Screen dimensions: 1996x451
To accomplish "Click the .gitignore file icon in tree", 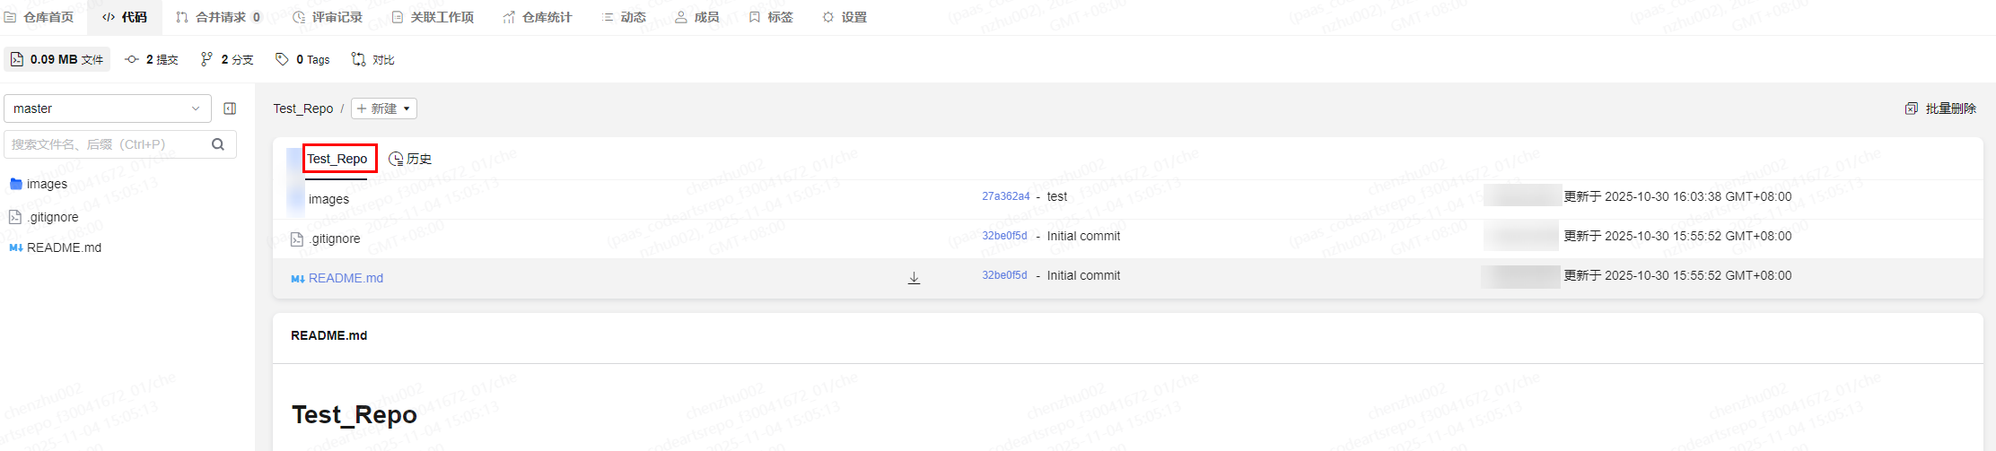I will point(15,217).
